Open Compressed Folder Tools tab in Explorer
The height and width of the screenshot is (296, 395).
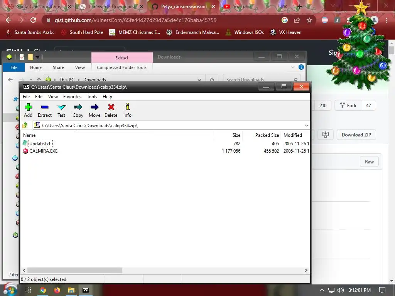[x=122, y=67]
